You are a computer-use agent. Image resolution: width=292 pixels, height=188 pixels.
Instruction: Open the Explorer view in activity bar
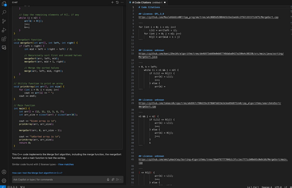click(x=4, y=3)
